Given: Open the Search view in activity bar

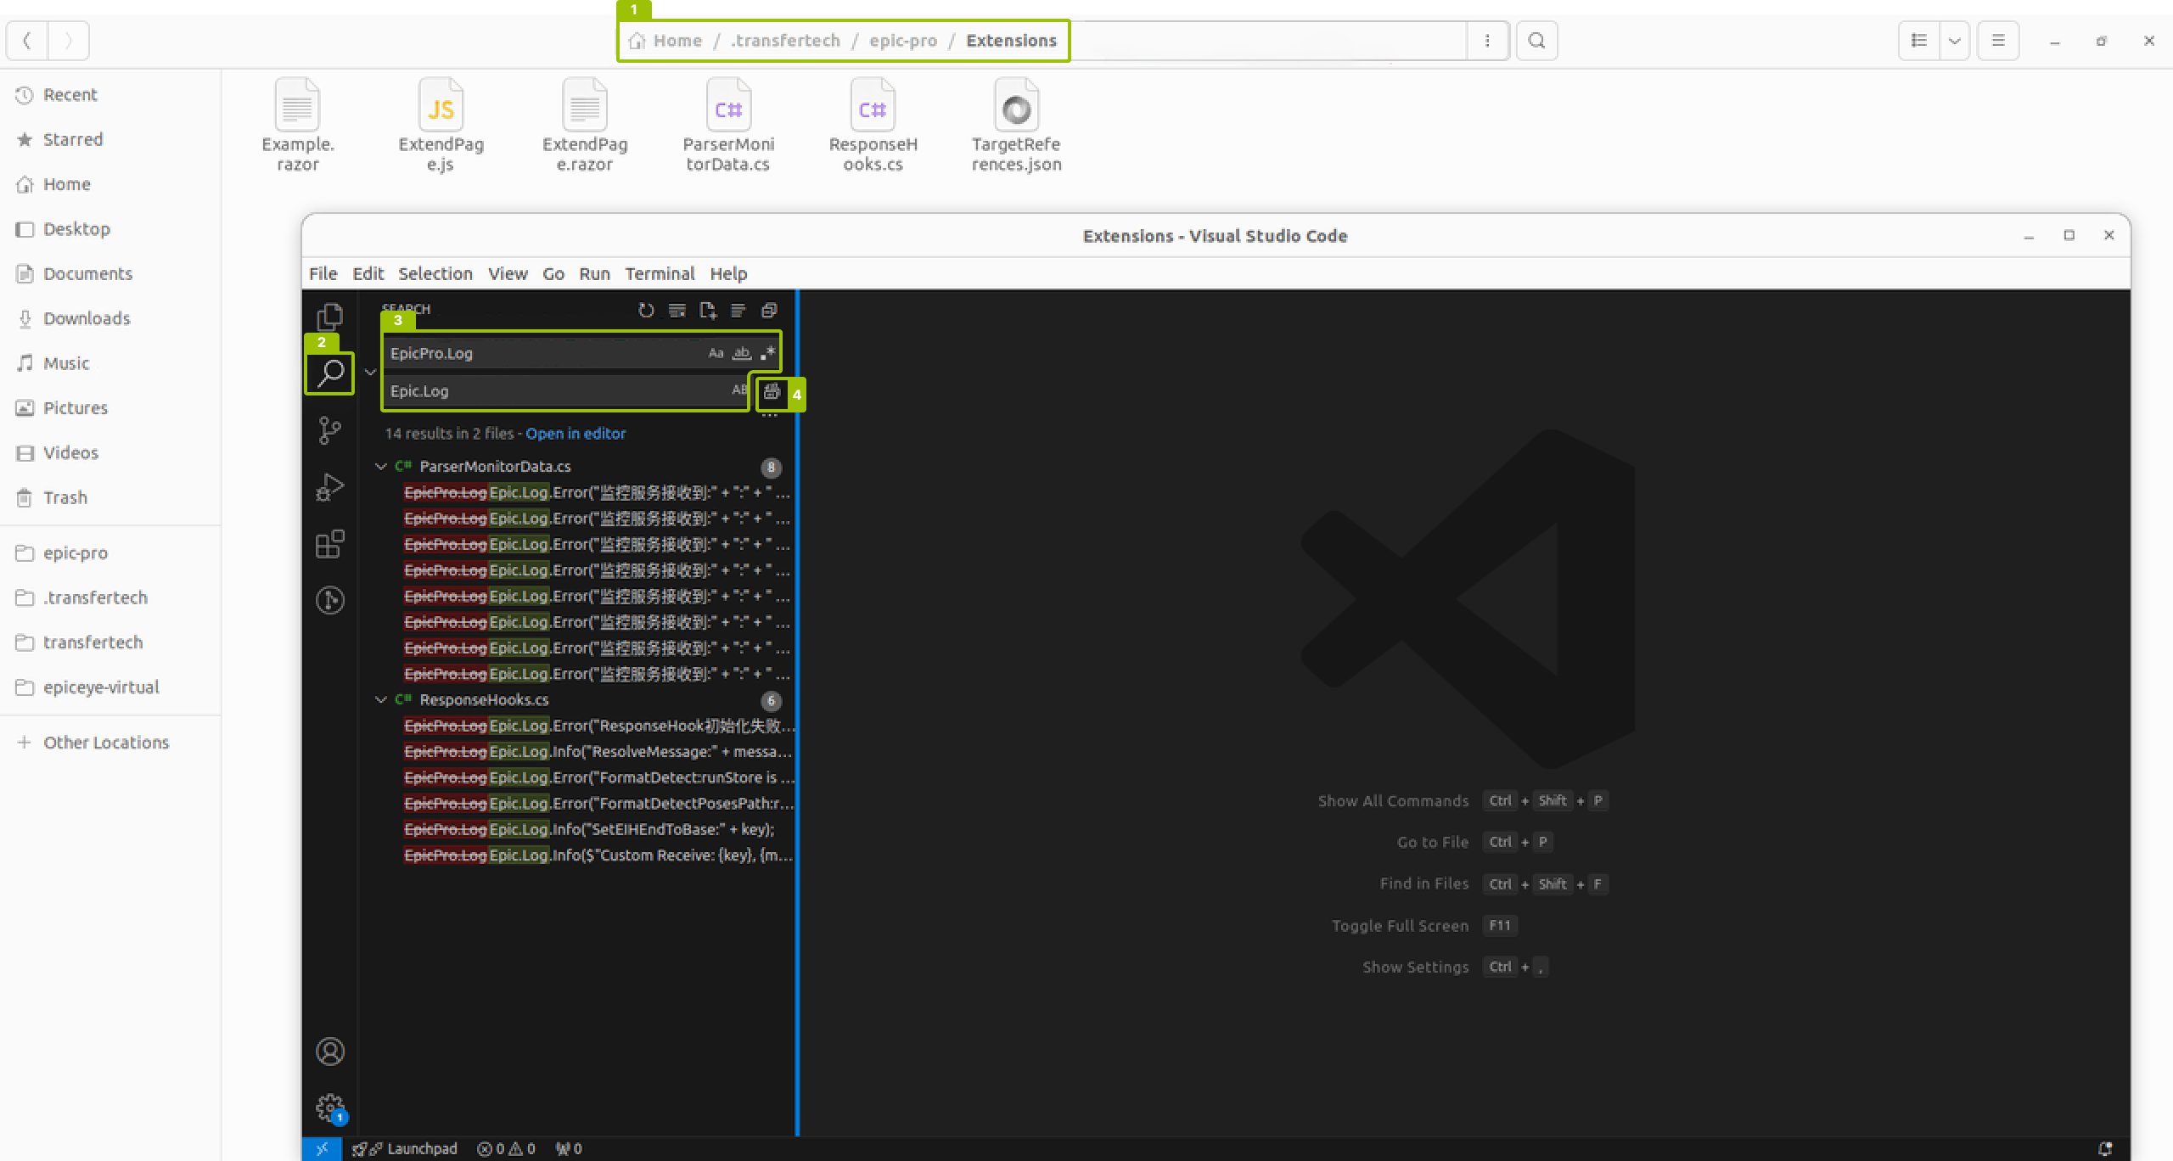Looking at the screenshot, I should click(329, 373).
